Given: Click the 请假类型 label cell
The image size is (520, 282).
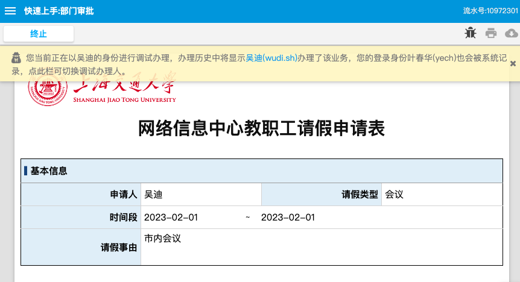Looking at the screenshot, I should (x=322, y=195).
